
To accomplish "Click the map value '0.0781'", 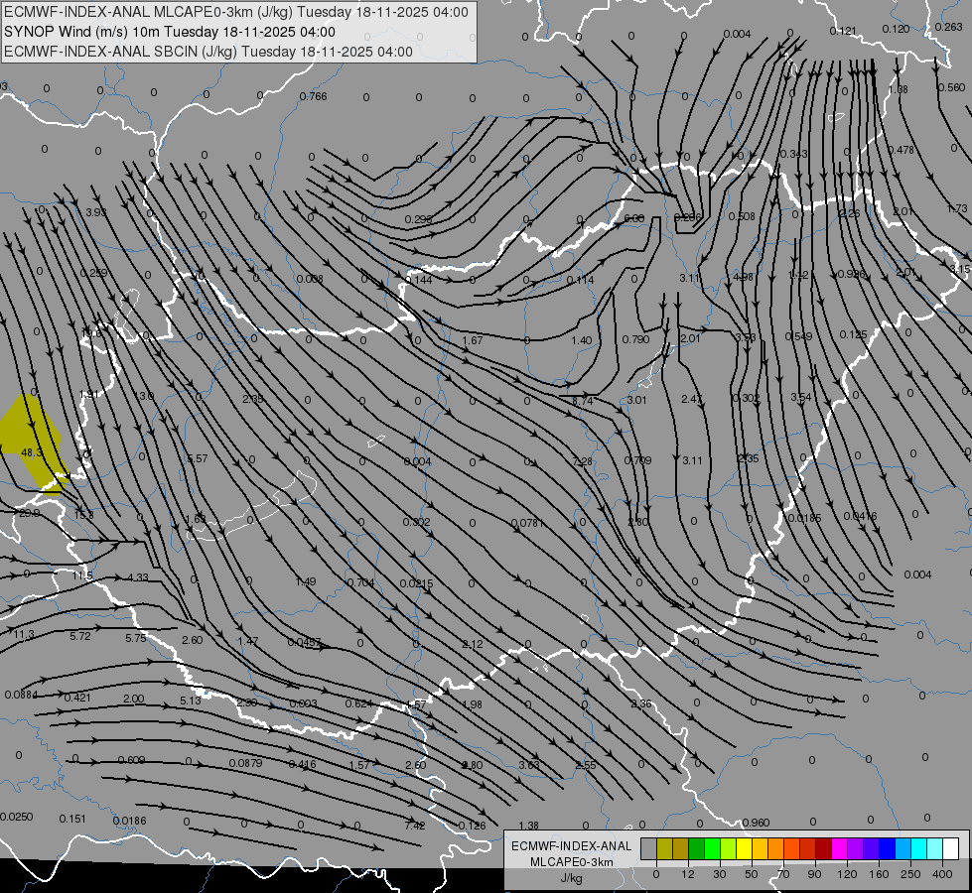I will [x=527, y=523].
